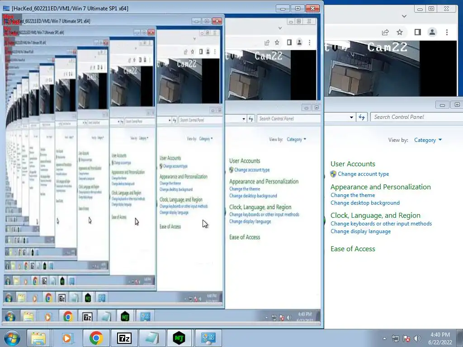
Task: Click the Cam22 video feed in rightmost Chrome
Action: pos(390,69)
